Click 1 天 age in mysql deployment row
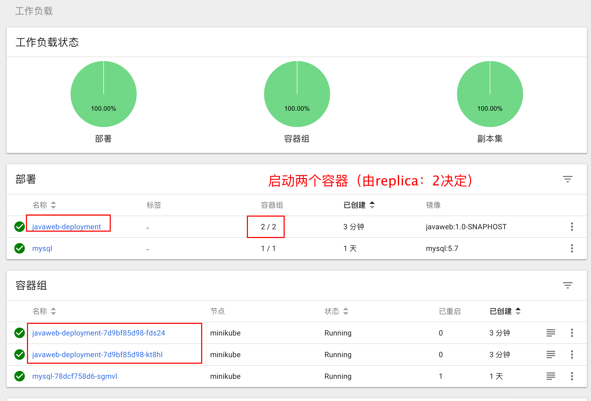The width and height of the screenshot is (591, 401). 350,248
